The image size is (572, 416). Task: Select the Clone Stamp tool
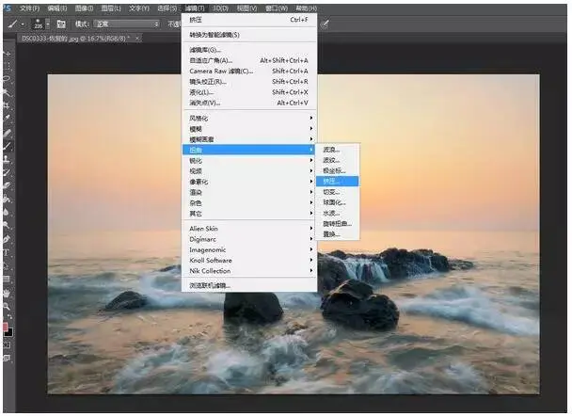tap(7, 159)
